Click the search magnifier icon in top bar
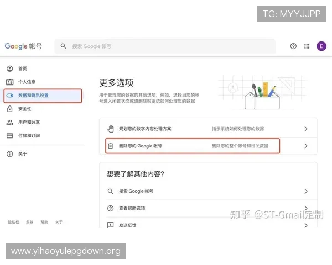332x265 pixels. (x=63, y=46)
